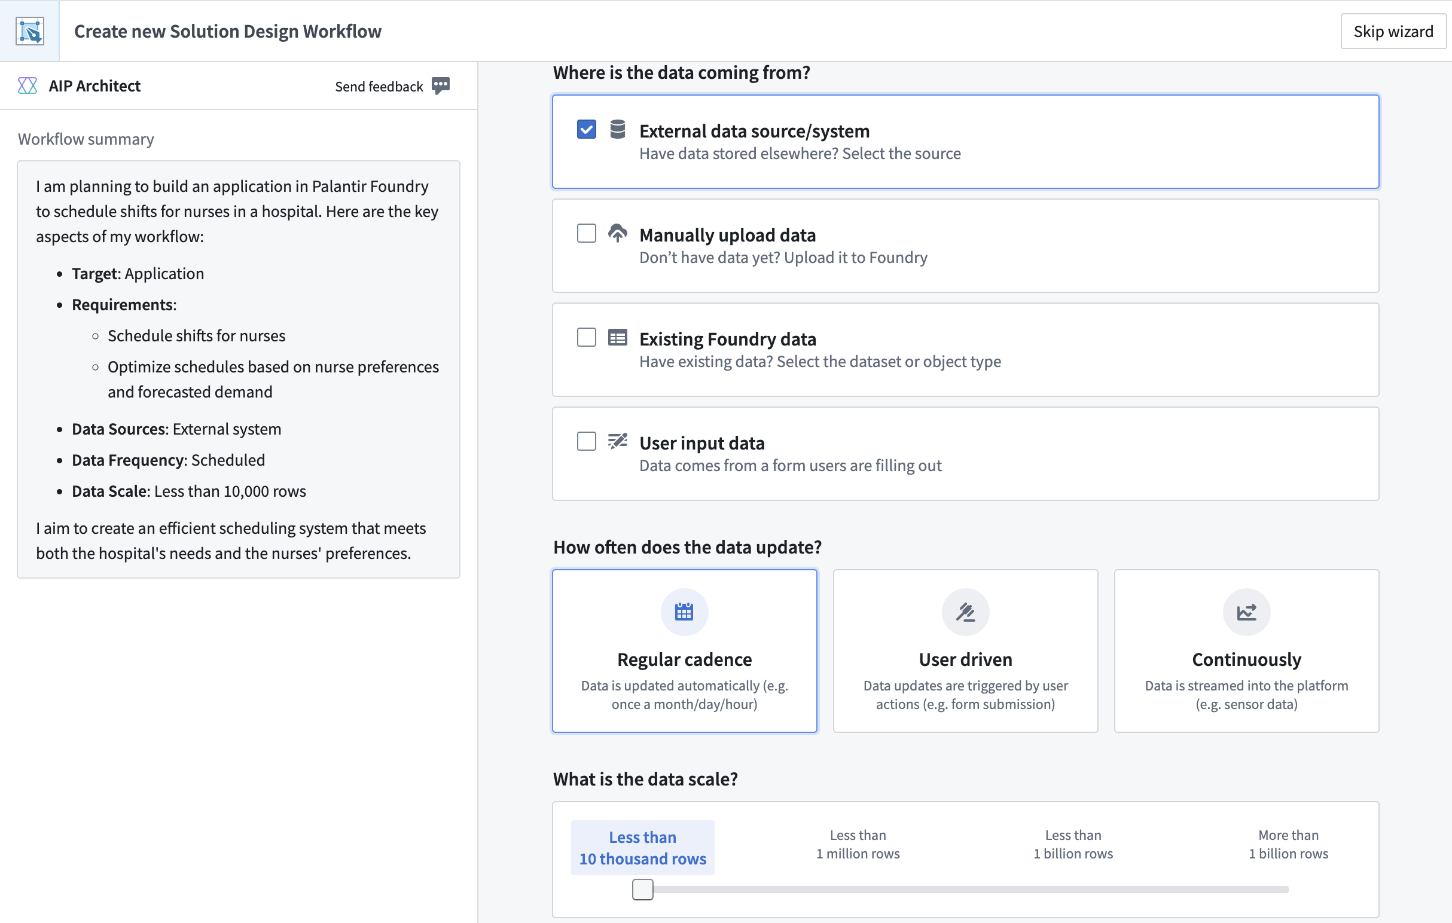The width and height of the screenshot is (1452, 923).
Task: Click 'Schedule shifts for nurses' requirement
Action: pyautogui.click(x=197, y=335)
